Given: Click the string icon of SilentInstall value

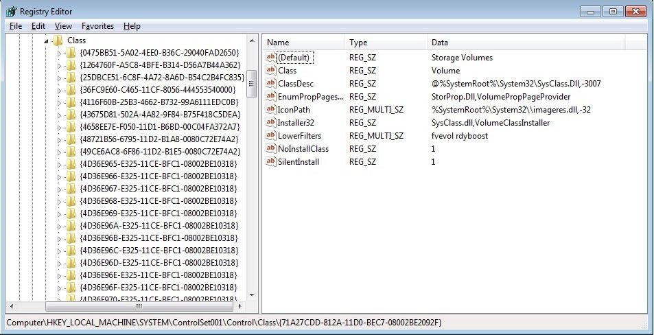Looking at the screenshot, I should 270,161.
